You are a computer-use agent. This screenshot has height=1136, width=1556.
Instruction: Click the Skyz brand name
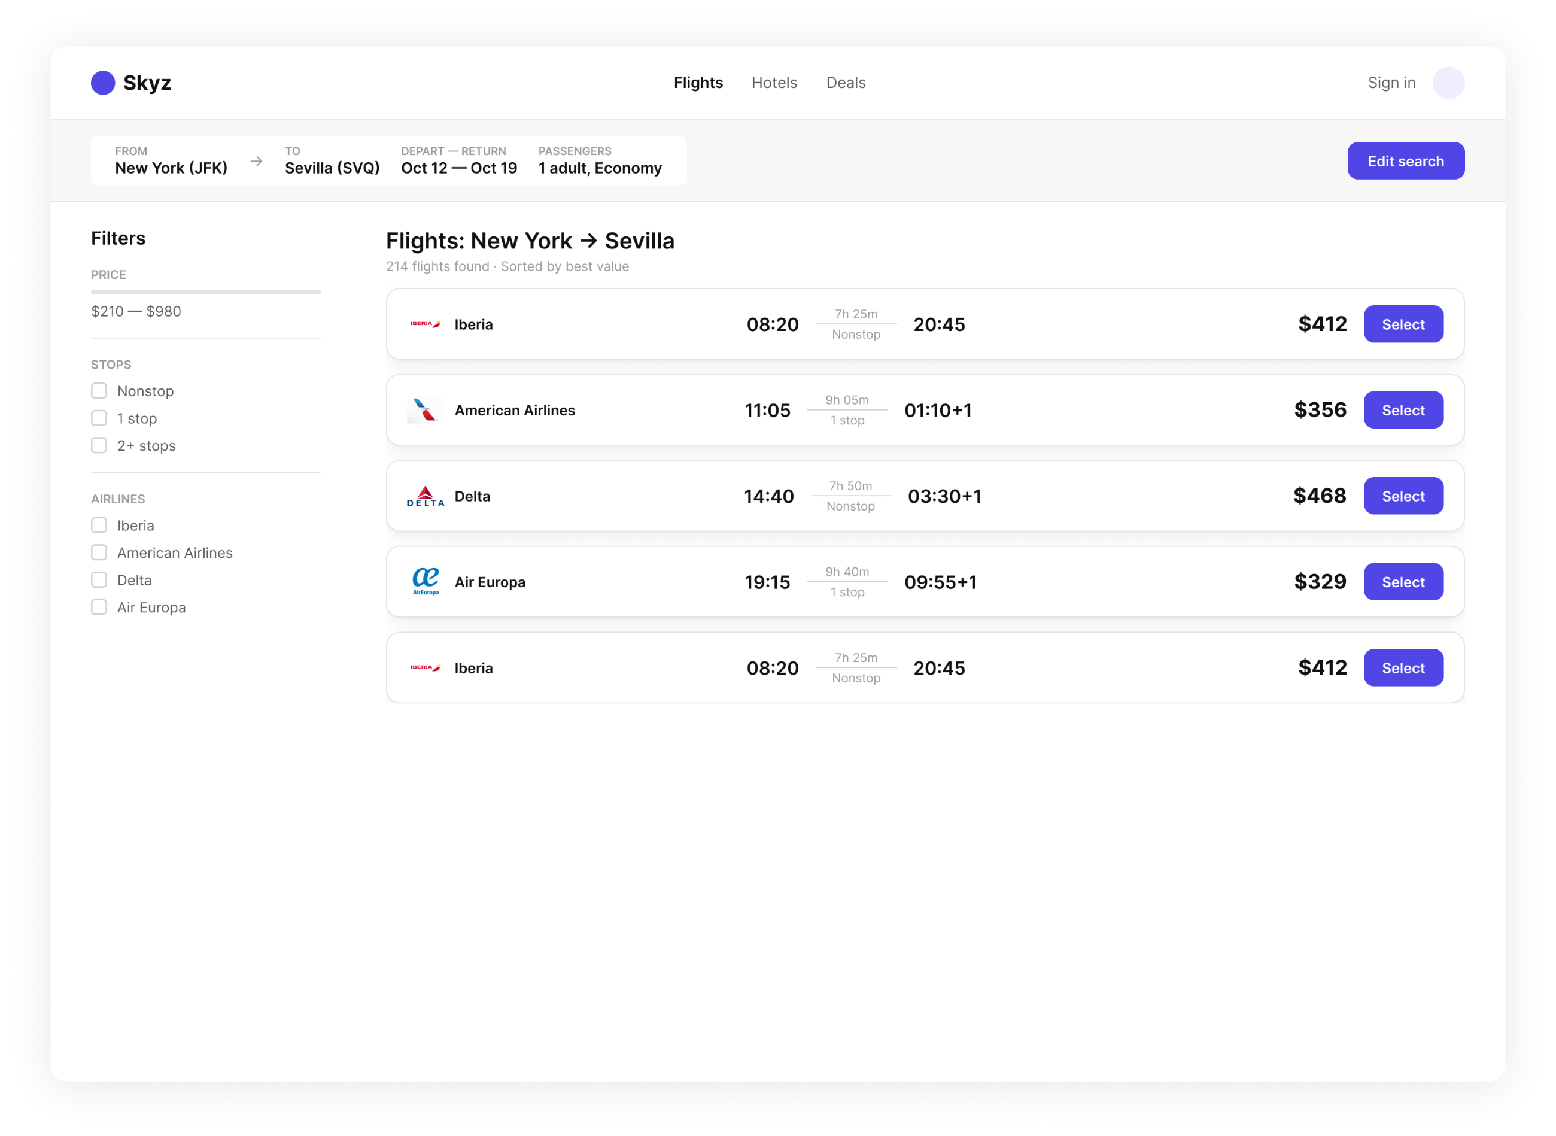(147, 83)
